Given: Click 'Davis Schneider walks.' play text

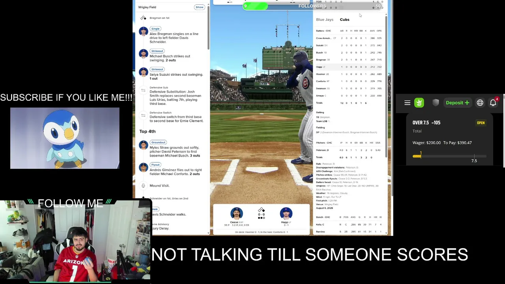Looking at the screenshot, I should pyautogui.click(x=169, y=214).
